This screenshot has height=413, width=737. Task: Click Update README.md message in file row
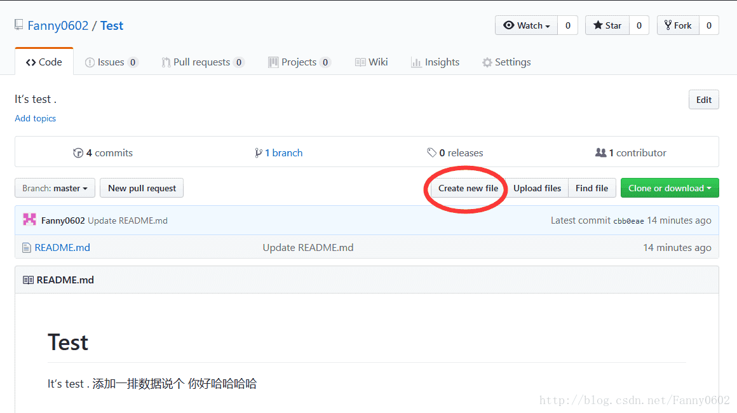pyautogui.click(x=308, y=248)
